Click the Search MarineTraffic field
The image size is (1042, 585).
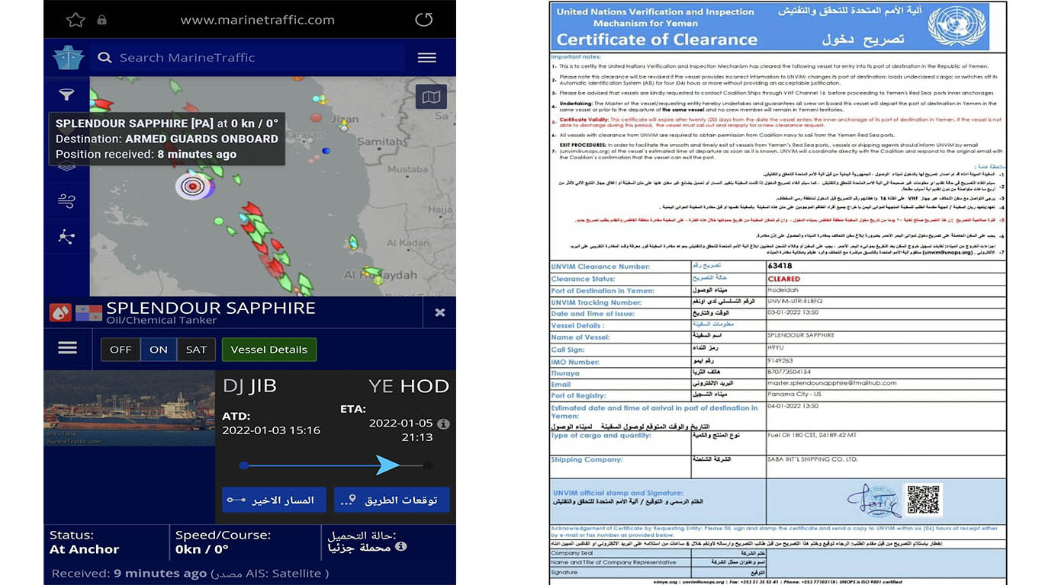[252, 58]
